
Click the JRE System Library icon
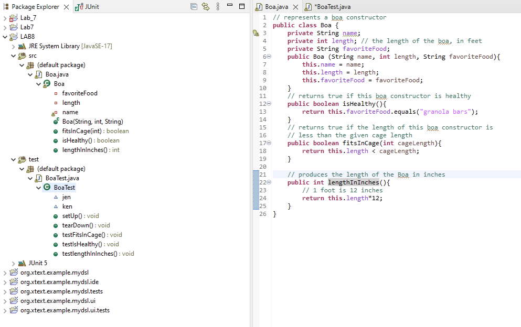(22, 46)
